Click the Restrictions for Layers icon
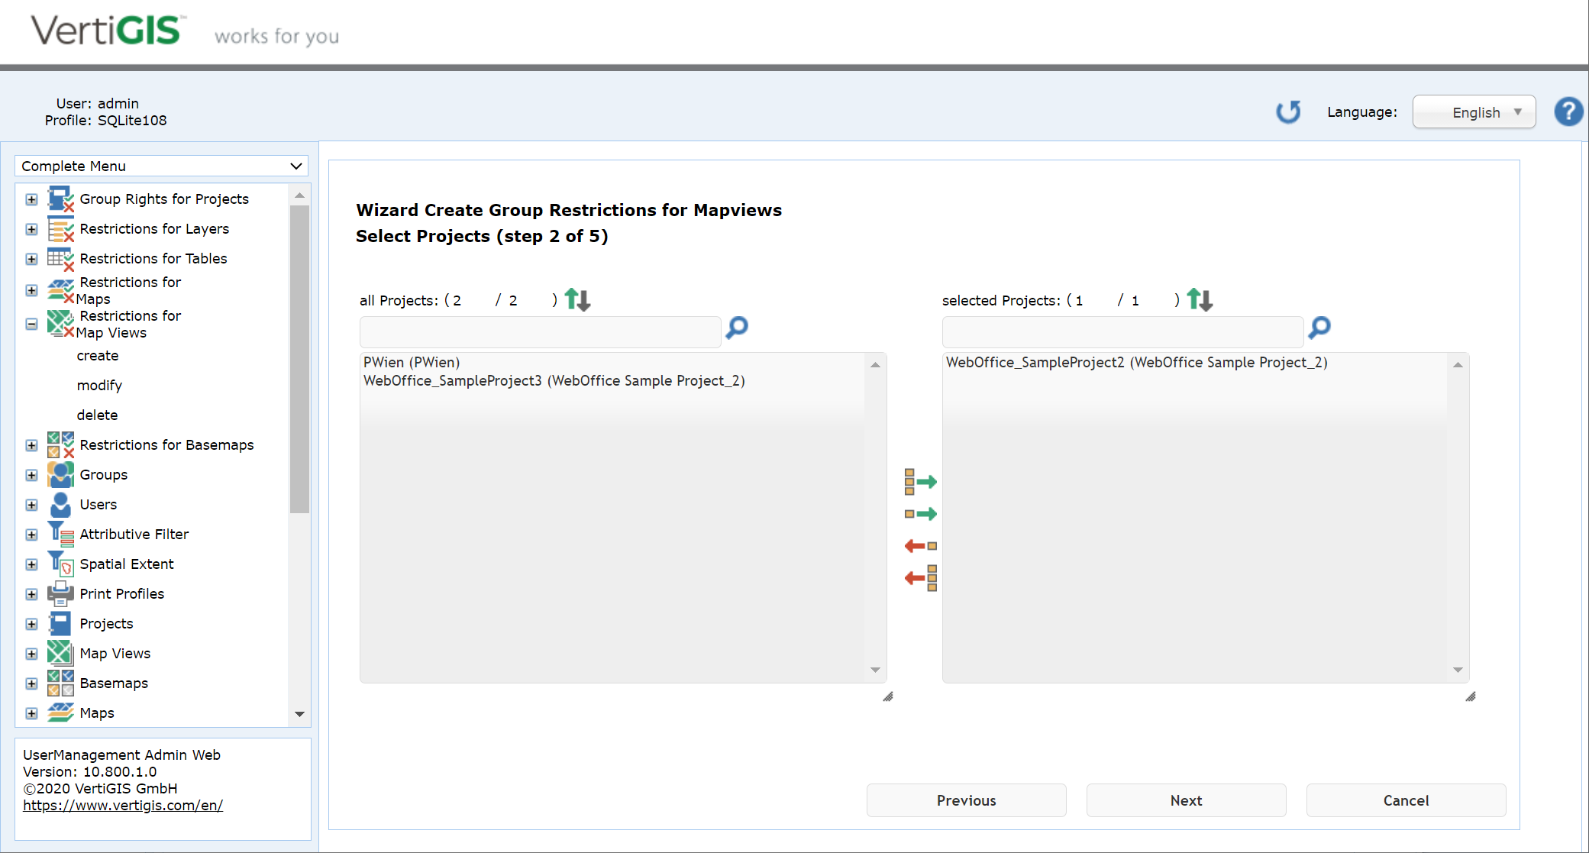The width and height of the screenshot is (1589, 853). click(60, 228)
